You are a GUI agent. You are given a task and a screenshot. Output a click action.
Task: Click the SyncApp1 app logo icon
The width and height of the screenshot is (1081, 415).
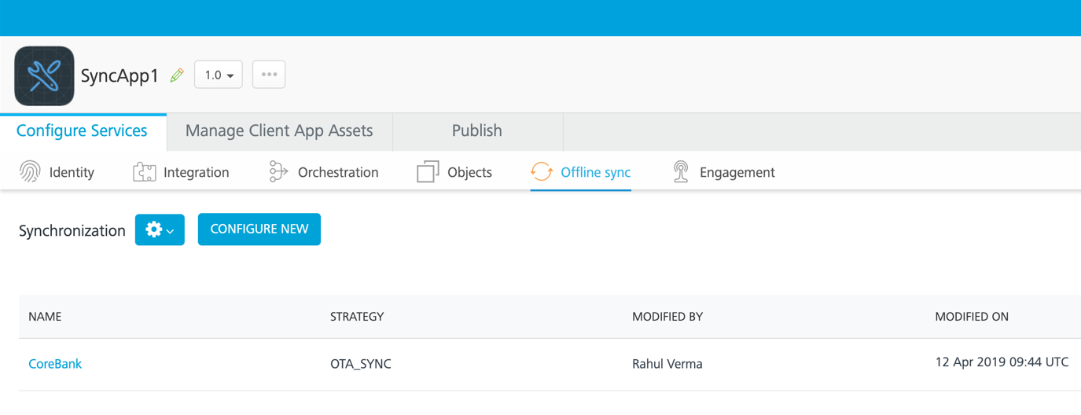(44, 75)
